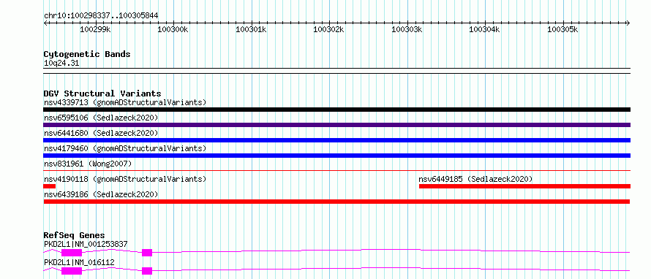
Task: Click the 100304k ruler tick label
Action: click(x=484, y=29)
